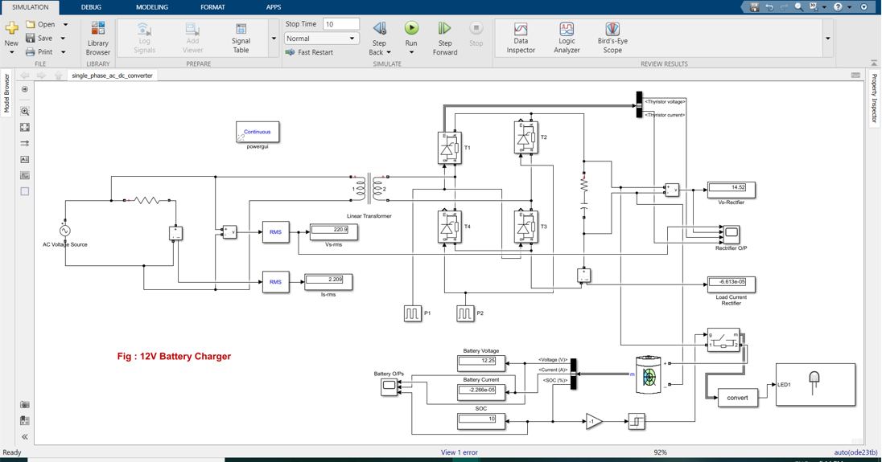Expand the Print dropdown arrow
Image resolution: width=882 pixels, height=462 pixels.
(x=63, y=52)
